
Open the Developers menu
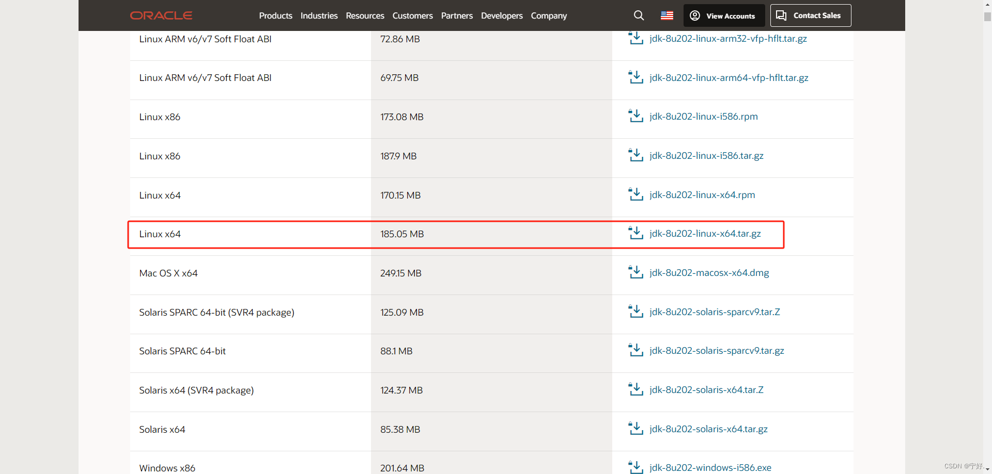[x=502, y=16]
